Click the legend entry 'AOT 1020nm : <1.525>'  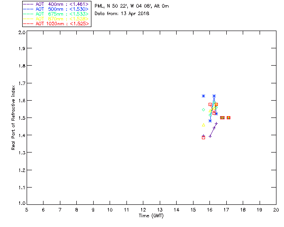[56, 23]
